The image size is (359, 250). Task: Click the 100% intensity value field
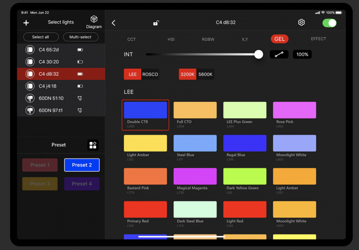pos(302,54)
